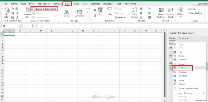
Task: Click into the formula bar
Action: click(122, 26)
